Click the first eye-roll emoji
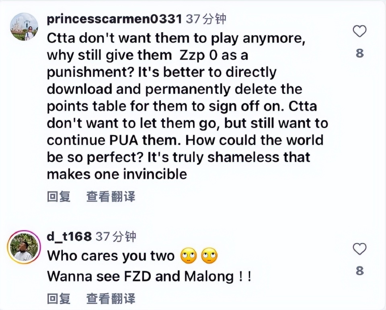 189,256
